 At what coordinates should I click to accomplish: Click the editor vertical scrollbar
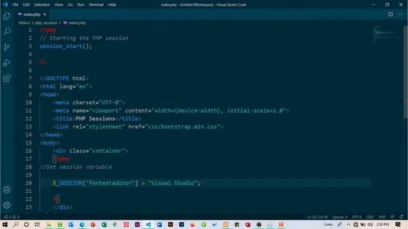[x=405, y=73]
